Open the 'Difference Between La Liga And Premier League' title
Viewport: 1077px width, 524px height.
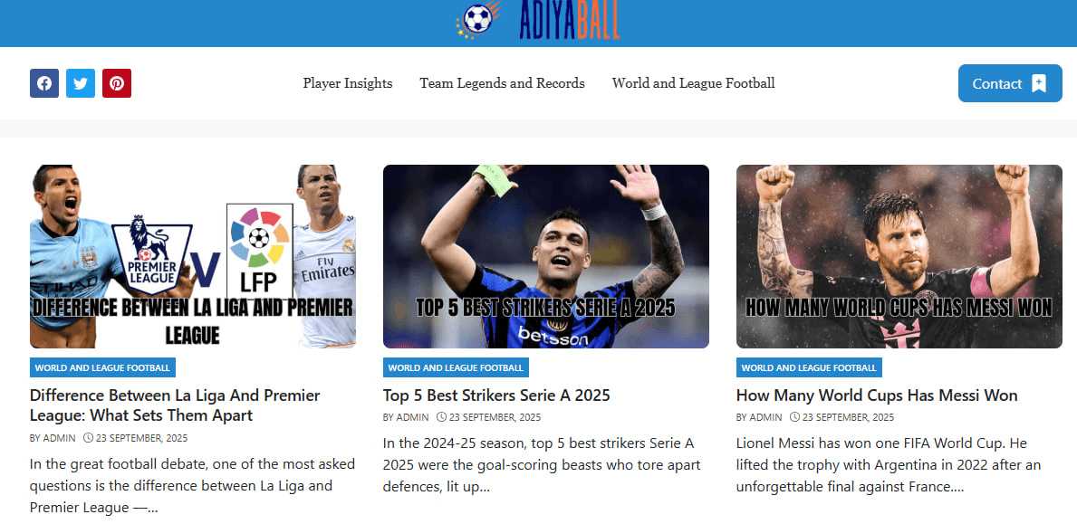[x=175, y=405]
